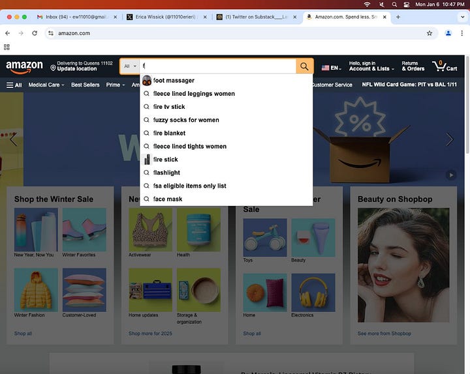Open the All departments search dropdown

(x=130, y=66)
